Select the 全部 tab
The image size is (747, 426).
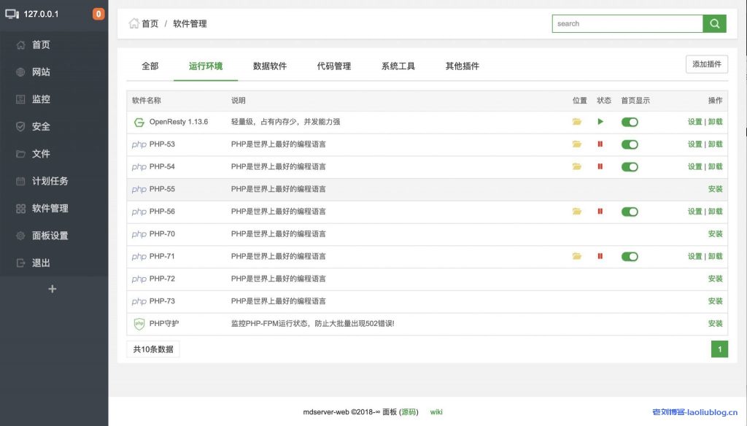(151, 65)
